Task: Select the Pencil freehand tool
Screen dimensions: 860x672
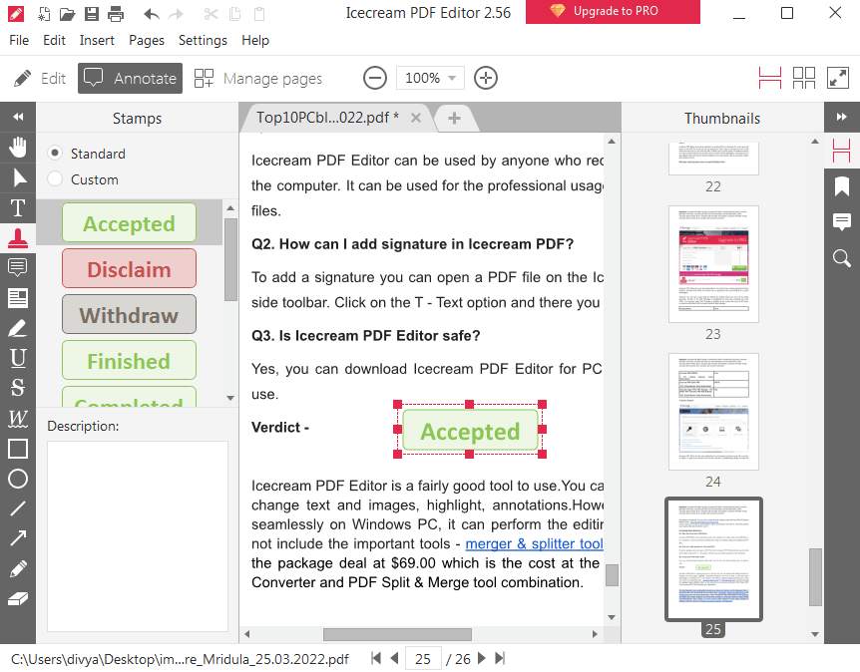Action: 18,568
